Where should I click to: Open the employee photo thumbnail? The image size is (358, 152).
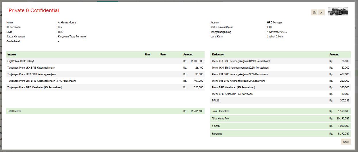coord(338,11)
